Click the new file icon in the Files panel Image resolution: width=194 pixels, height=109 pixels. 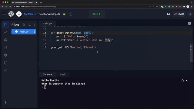tap(24, 25)
